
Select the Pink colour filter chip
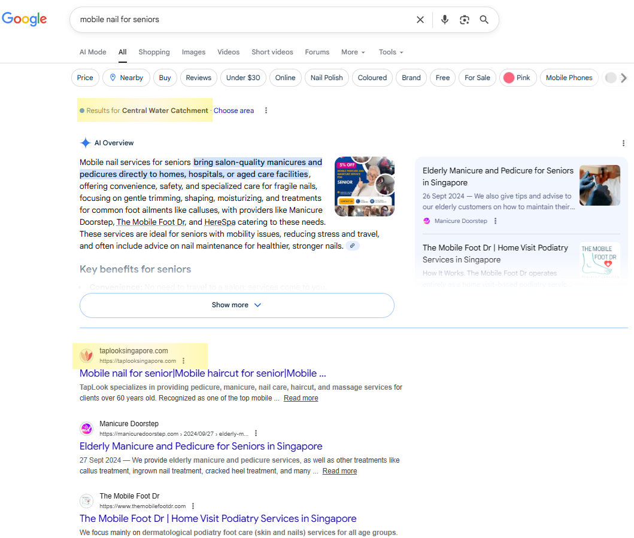point(517,78)
